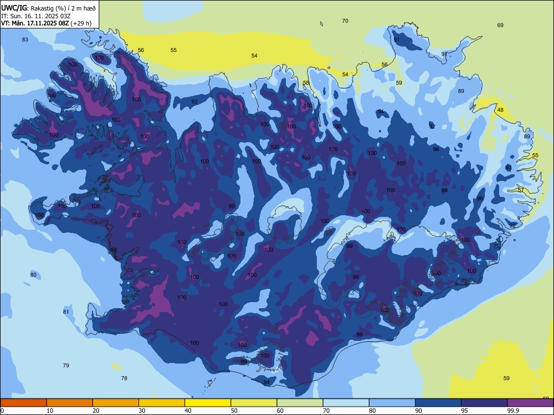Click the offshore value 78
Screen dimensions: 554x415
click(x=124, y=378)
